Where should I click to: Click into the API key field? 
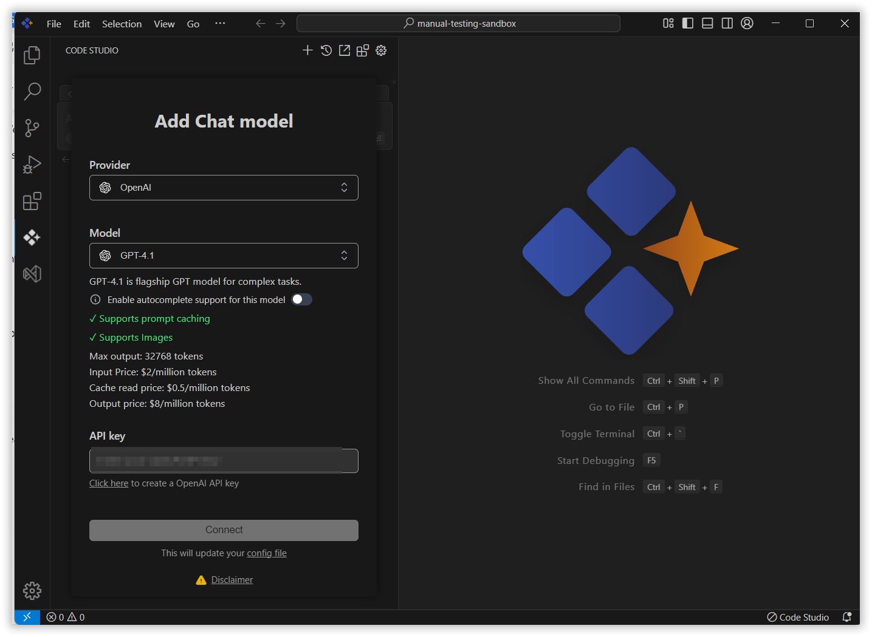point(224,461)
